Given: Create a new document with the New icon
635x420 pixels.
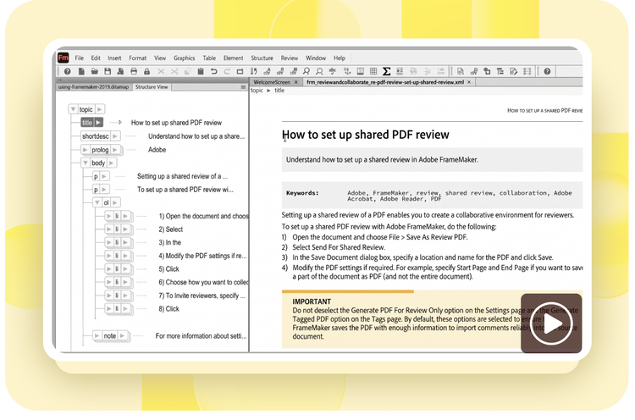Looking at the screenshot, I should point(81,71).
